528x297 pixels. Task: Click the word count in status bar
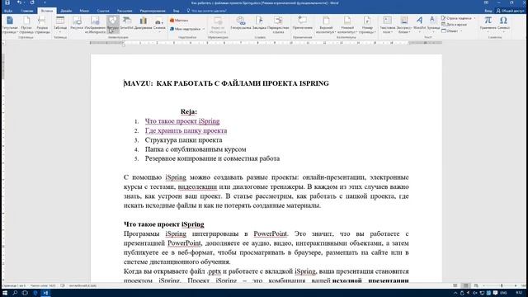point(43,285)
